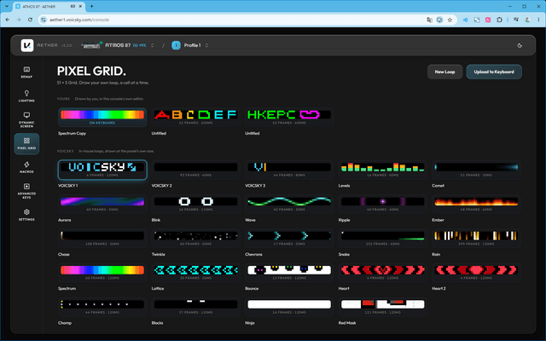
Task: Select the Twinkle loop thumbnail
Action: coord(195,239)
